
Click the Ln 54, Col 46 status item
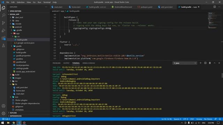click(x=167, y=119)
